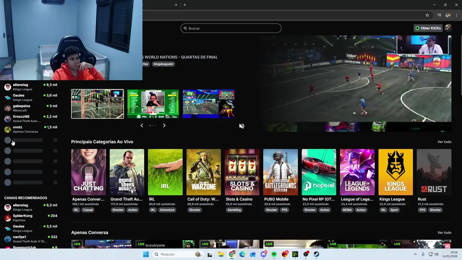Open Ver tudo for Principais Categorias
462x260 pixels.
pos(444,142)
